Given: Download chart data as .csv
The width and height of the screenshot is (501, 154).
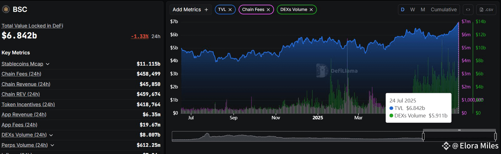Looking at the screenshot, I should coord(486,10).
